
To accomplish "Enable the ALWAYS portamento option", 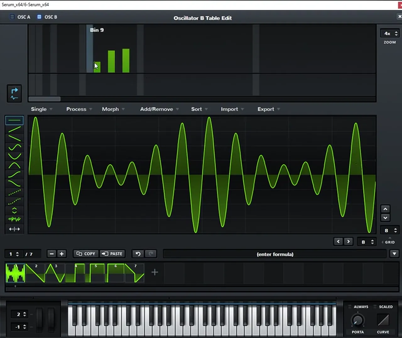I will pyautogui.click(x=350, y=307).
